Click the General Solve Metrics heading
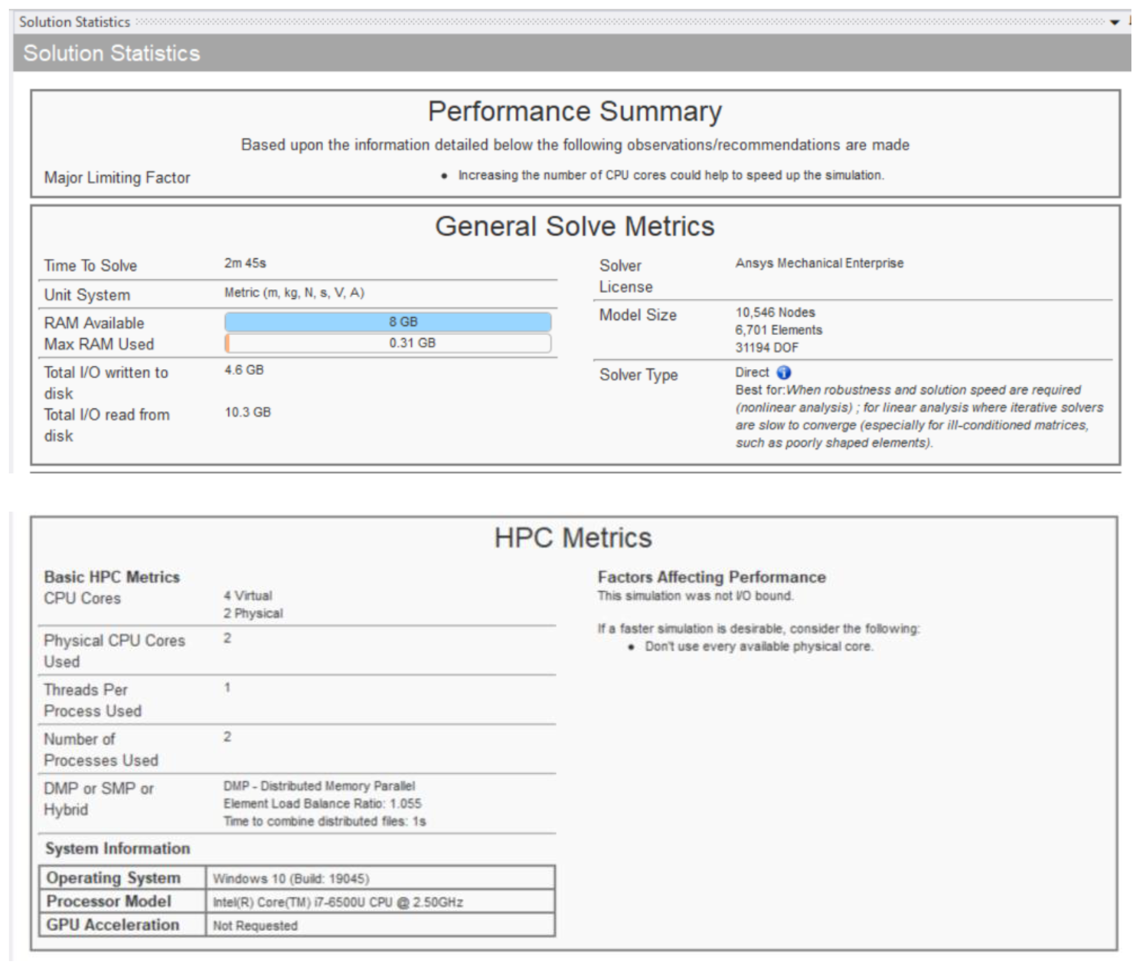Image resolution: width=1143 pixels, height=970 pixels. (574, 226)
